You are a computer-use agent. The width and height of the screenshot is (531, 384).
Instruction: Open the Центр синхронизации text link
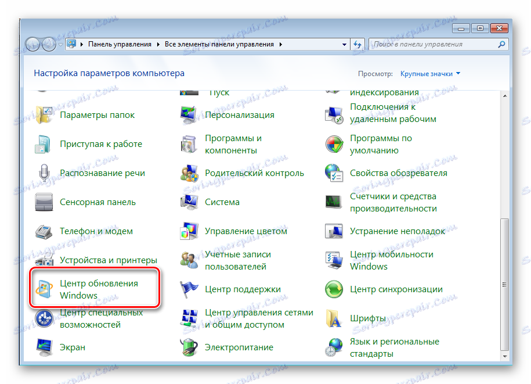396,289
